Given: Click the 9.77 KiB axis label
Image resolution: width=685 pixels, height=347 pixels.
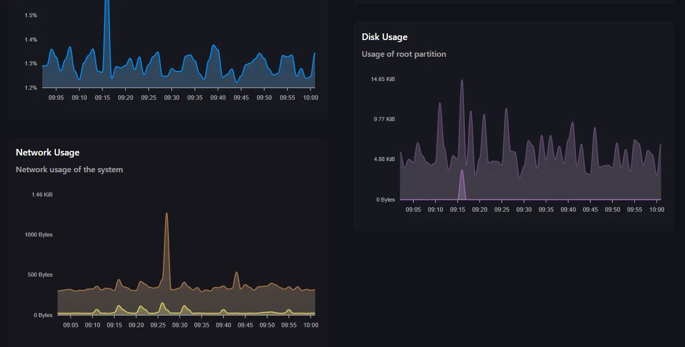Looking at the screenshot, I should (x=385, y=119).
